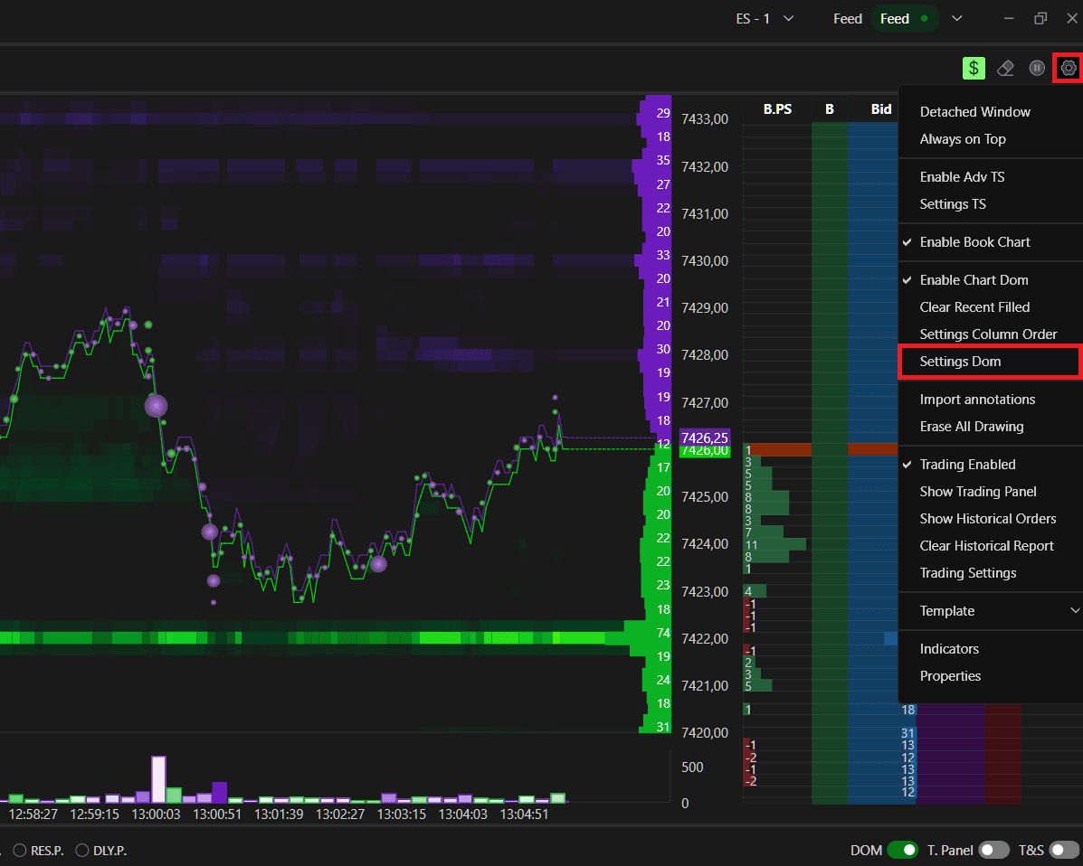This screenshot has width=1083, height=866.
Task: Click the tall white volume bar at 13:00:03
Action: 159,780
